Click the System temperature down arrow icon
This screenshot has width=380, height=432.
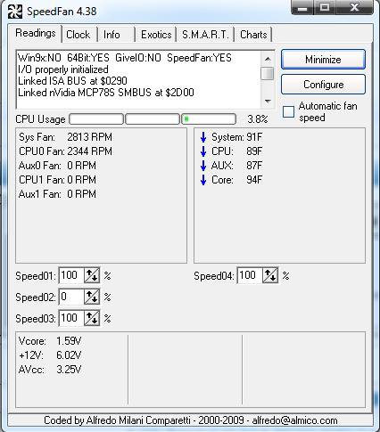click(203, 137)
